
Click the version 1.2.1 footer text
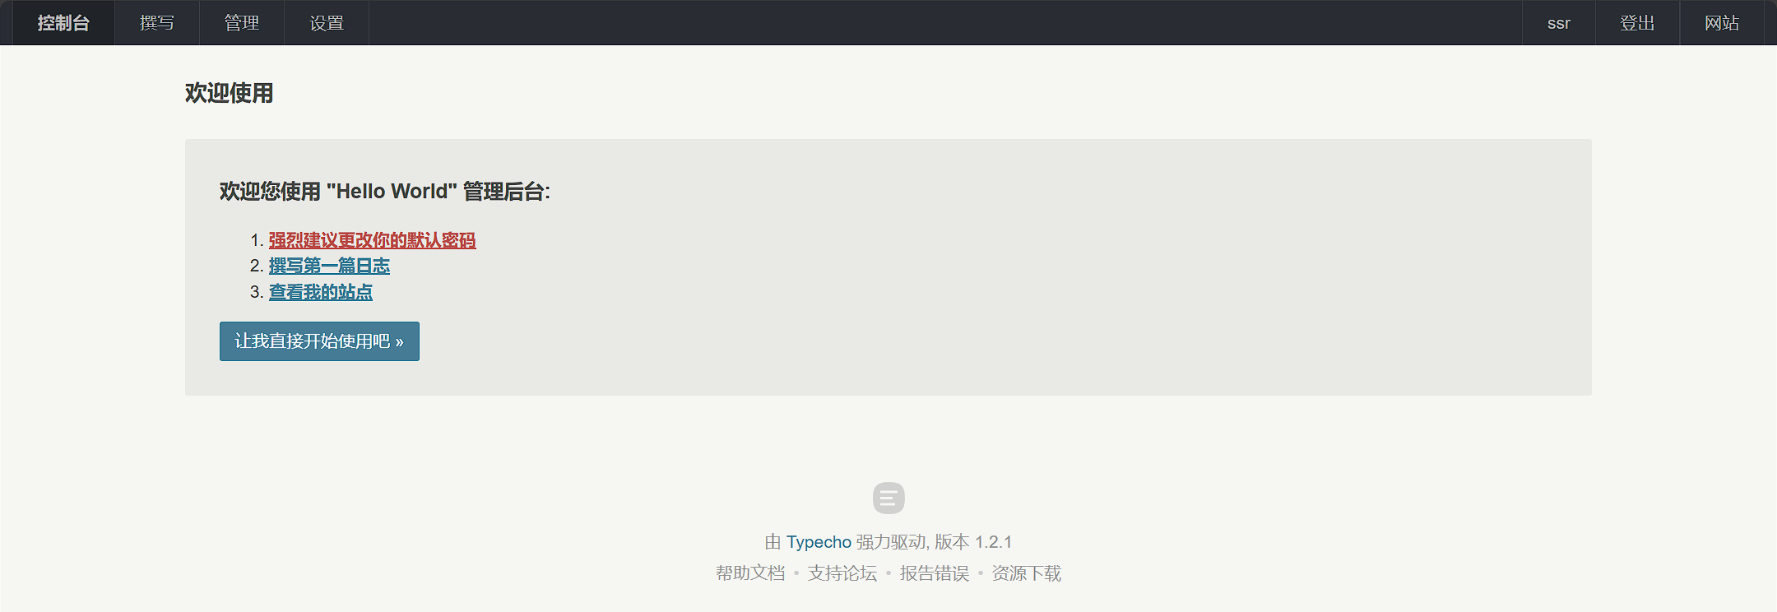973,542
